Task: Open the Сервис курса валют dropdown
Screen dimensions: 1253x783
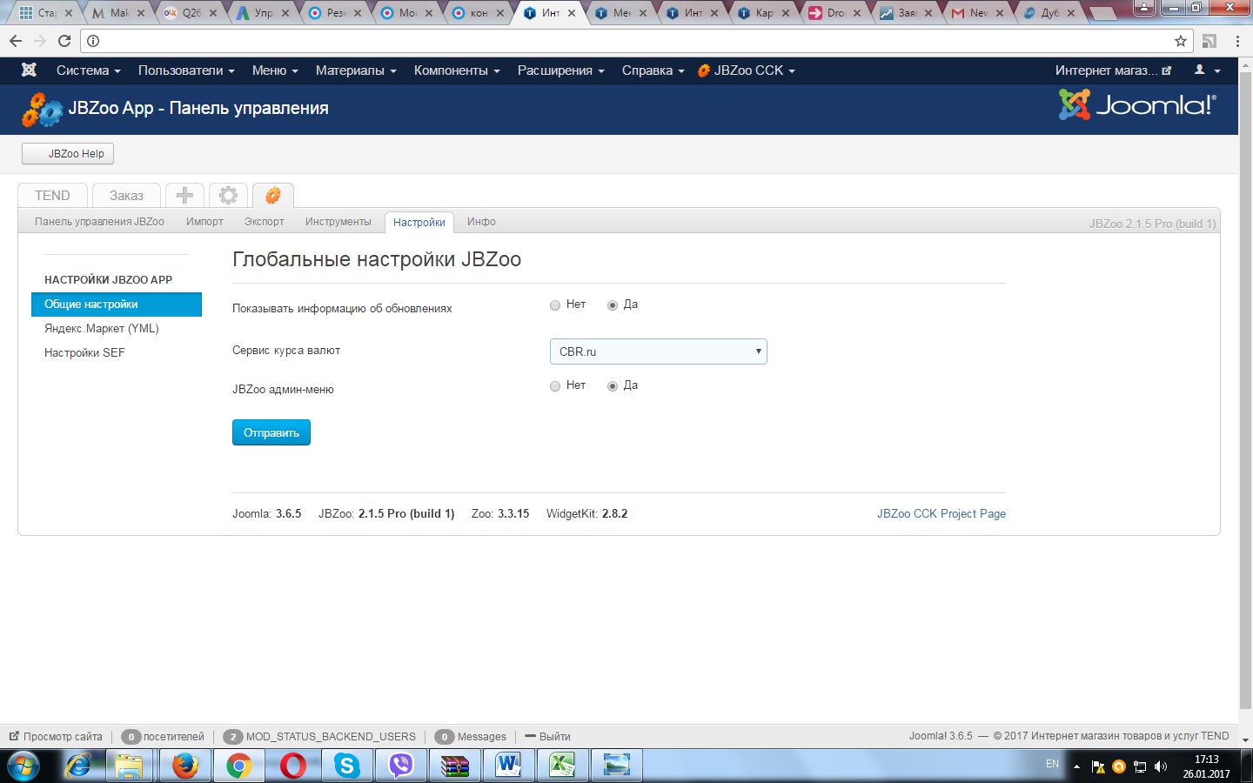Action: point(658,351)
